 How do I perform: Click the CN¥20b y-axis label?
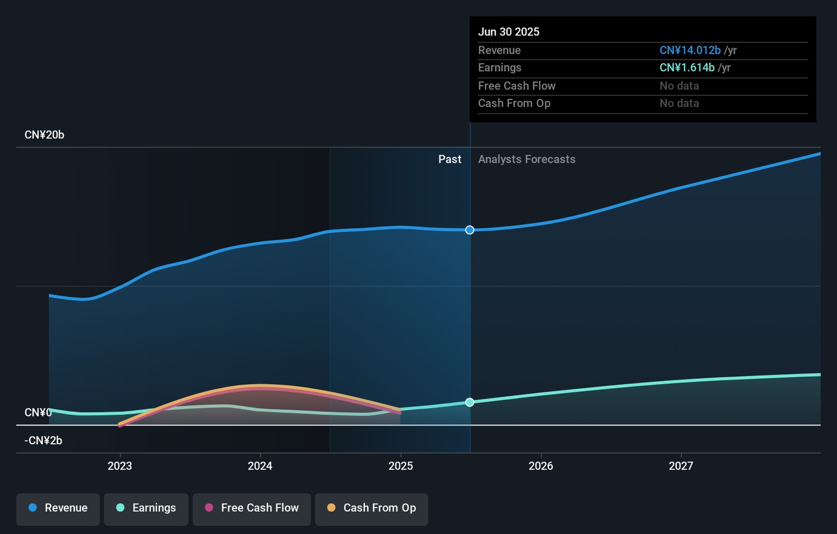(44, 135)
